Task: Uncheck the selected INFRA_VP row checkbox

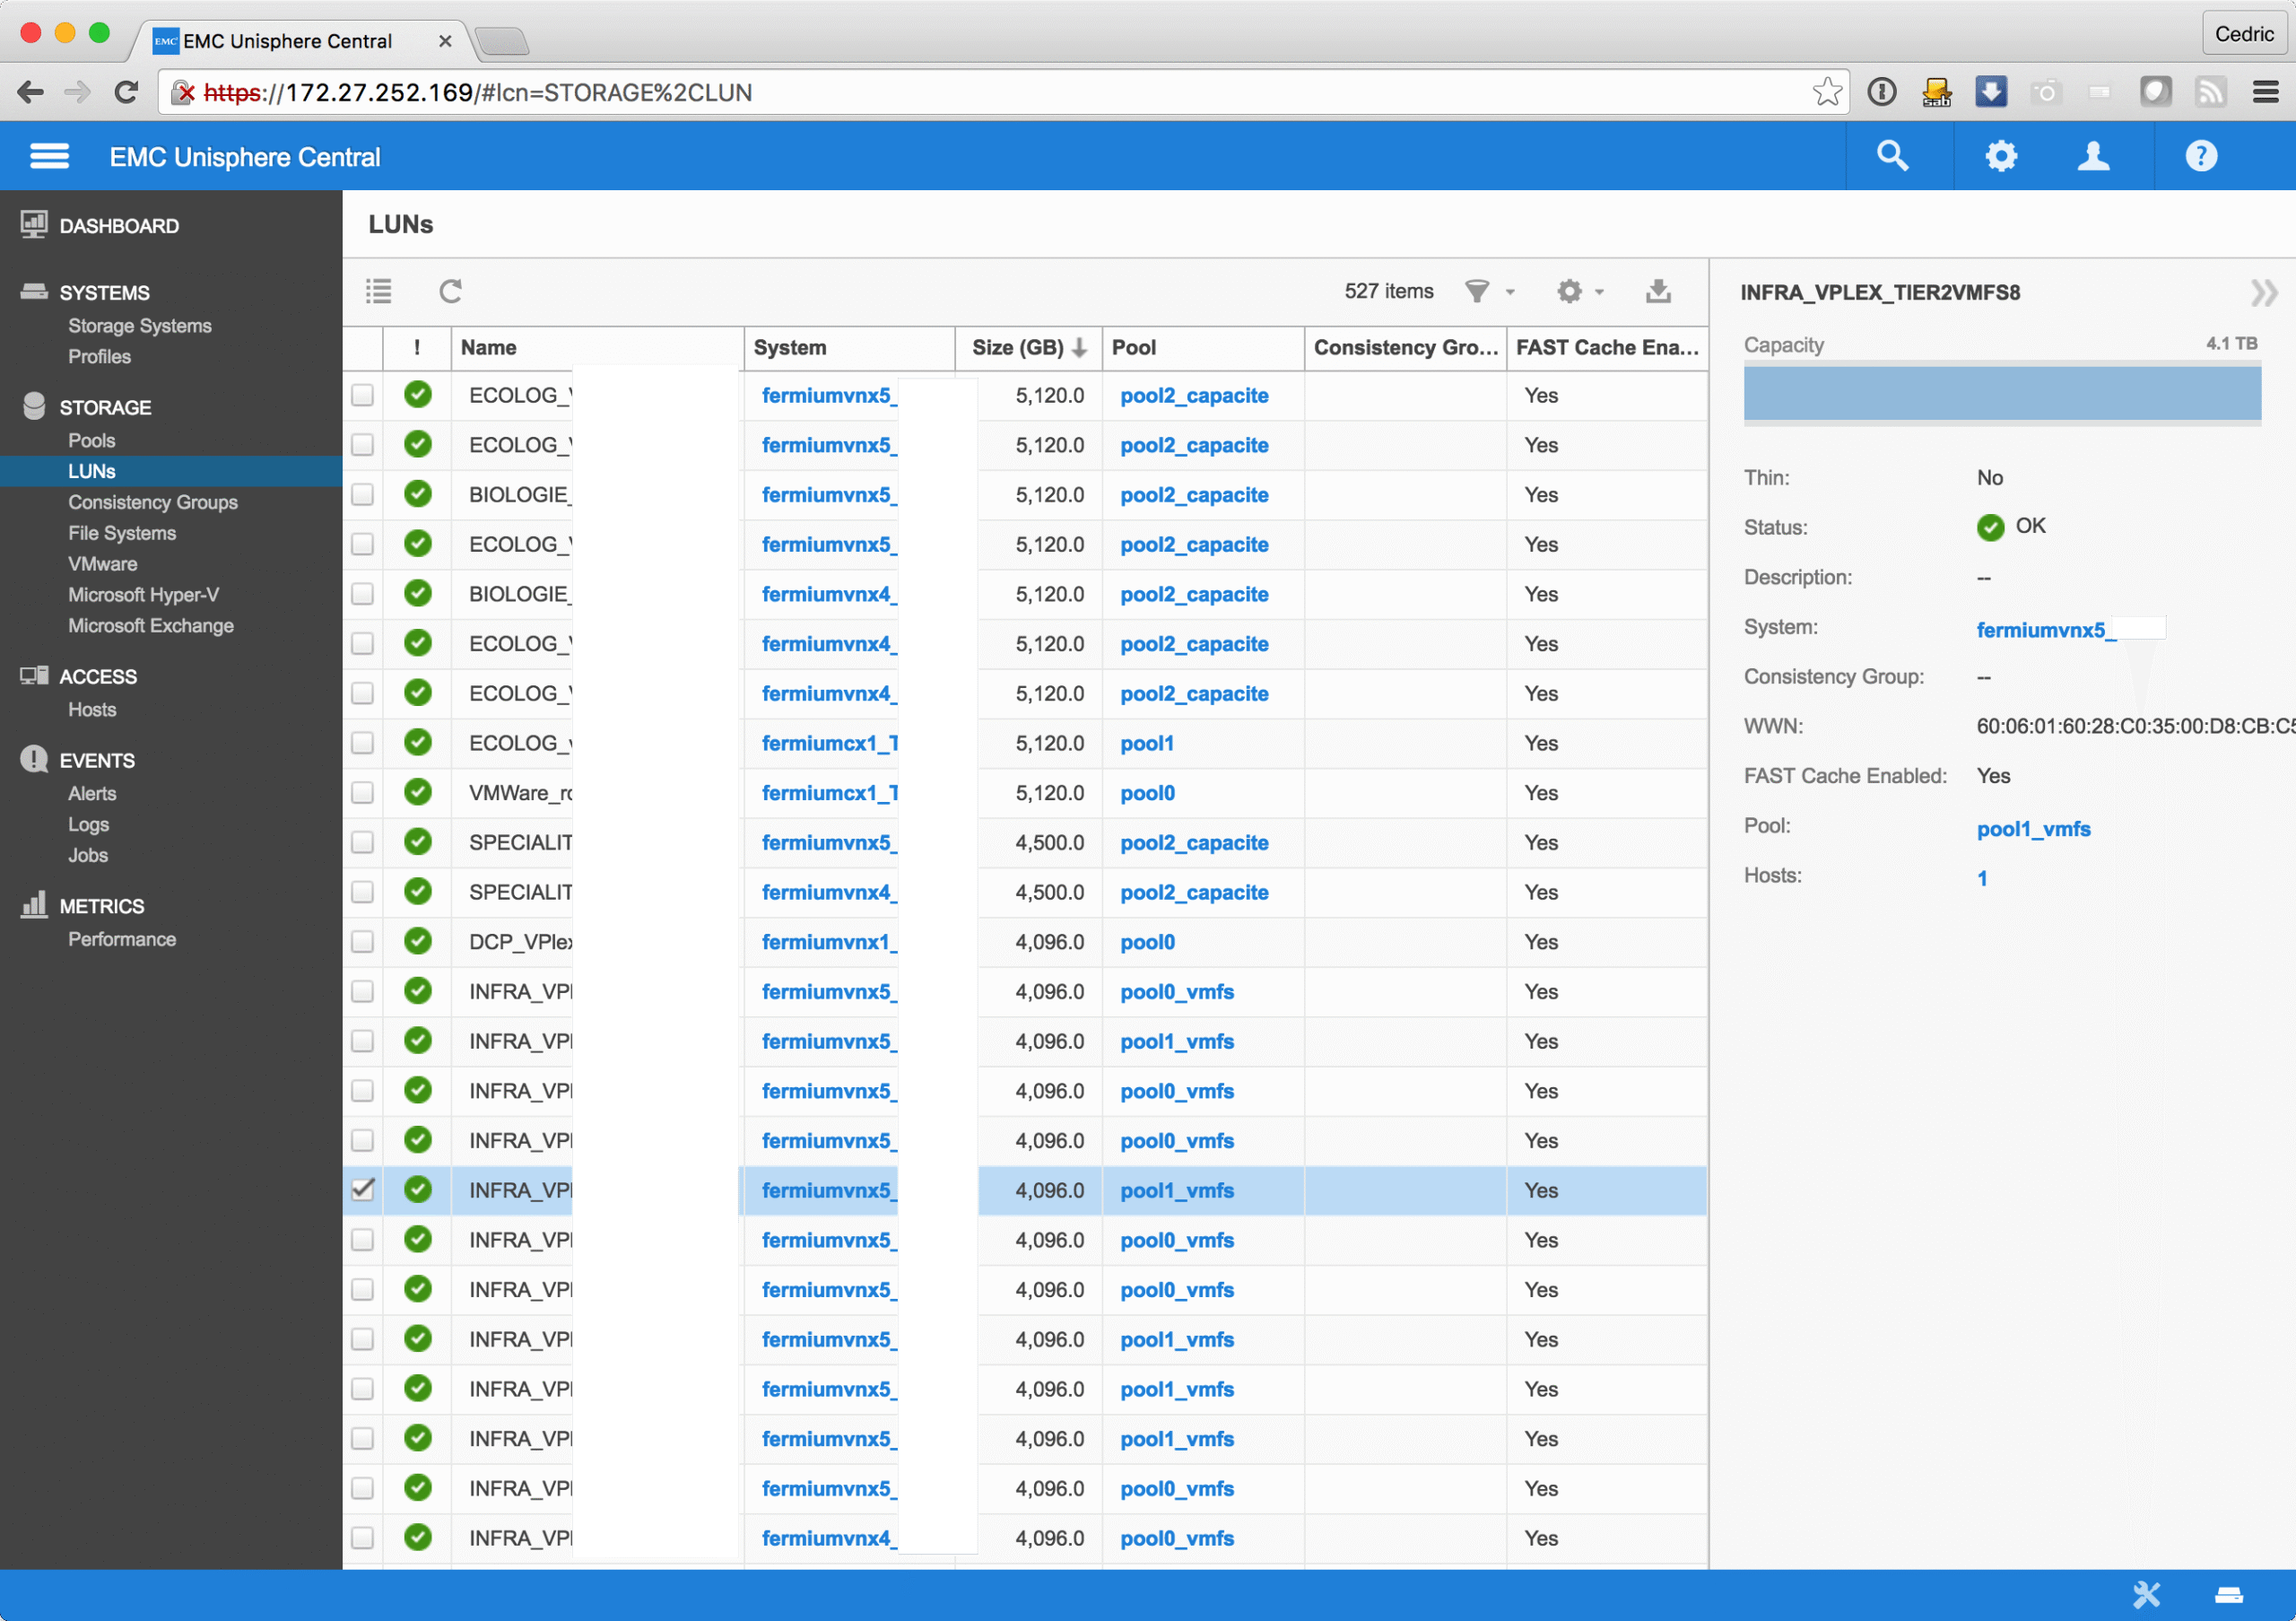Action: 363,1189
